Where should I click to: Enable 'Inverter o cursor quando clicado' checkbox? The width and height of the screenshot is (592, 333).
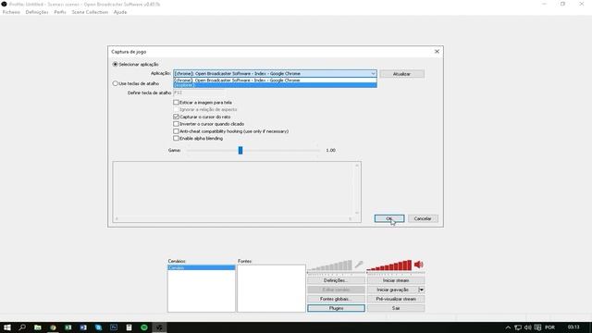click(x=176, y=124)
